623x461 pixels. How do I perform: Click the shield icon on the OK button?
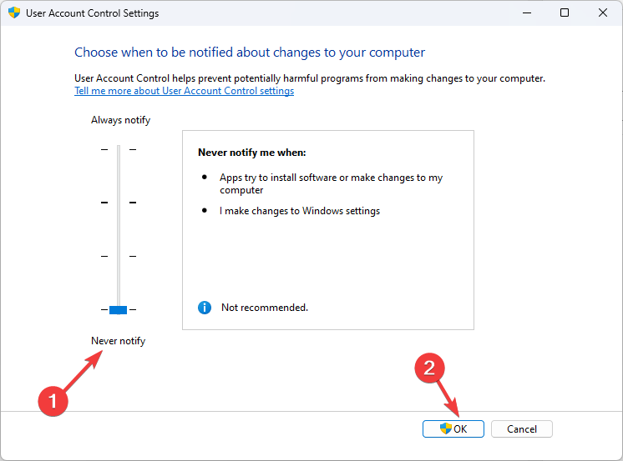(446, 428)
